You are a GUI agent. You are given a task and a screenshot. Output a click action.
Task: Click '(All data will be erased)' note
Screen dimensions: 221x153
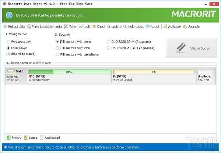point(21,54)
